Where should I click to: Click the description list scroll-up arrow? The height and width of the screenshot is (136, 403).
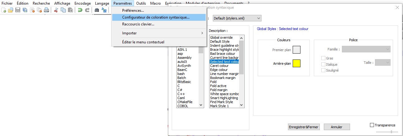coord(242,37)
